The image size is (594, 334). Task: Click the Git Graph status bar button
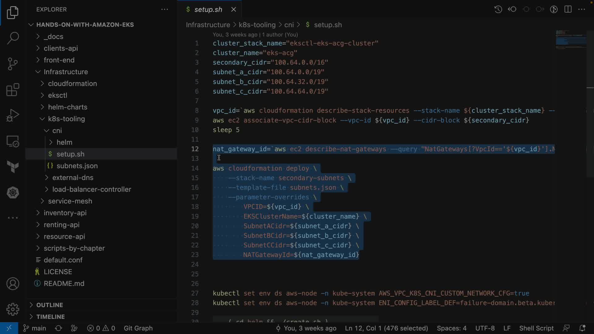click(x=138, y=328)
